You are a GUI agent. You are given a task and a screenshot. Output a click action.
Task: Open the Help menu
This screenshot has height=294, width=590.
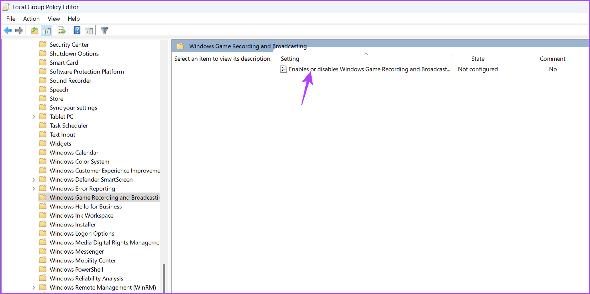74,19
